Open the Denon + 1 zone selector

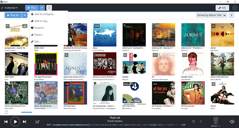click(215, 122)
